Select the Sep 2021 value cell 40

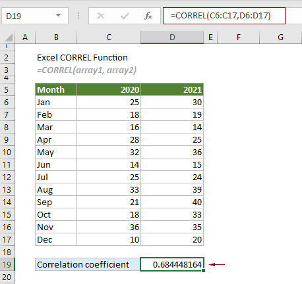pos(172,202)
